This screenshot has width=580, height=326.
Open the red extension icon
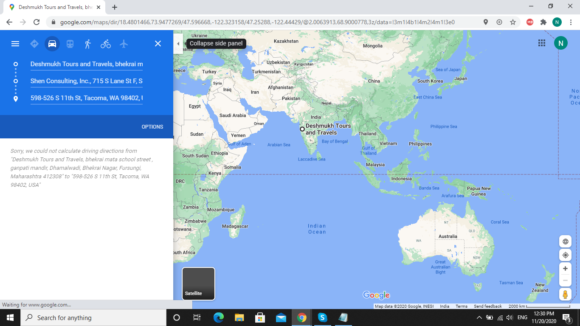click(530, 22)
